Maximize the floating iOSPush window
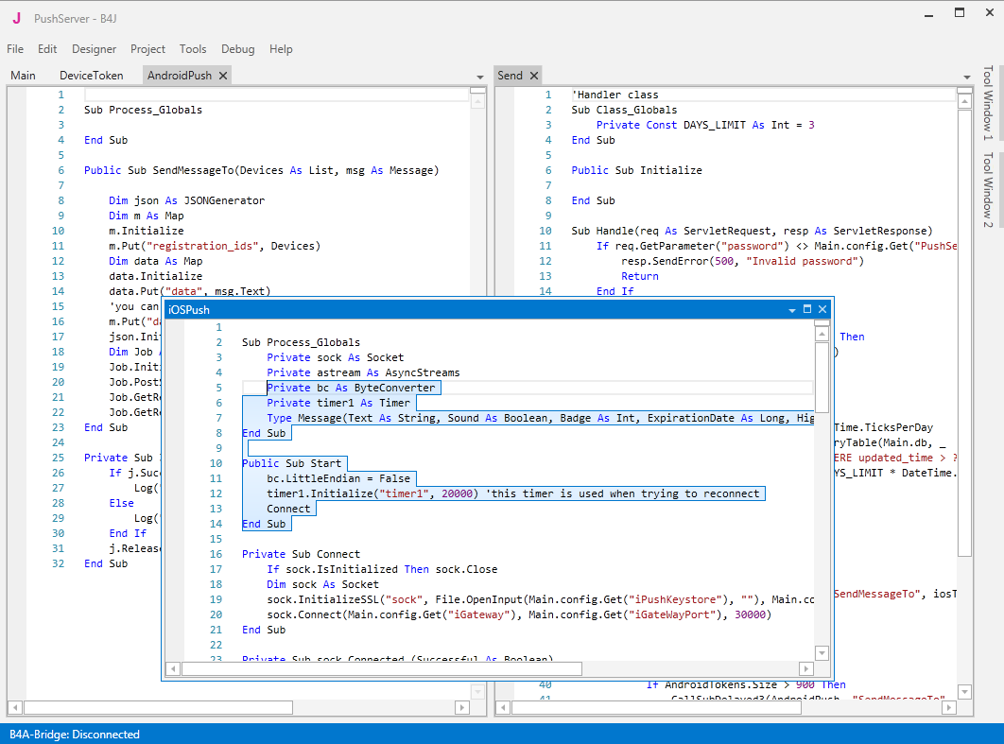1004x744 pixels. coord(807,309)
